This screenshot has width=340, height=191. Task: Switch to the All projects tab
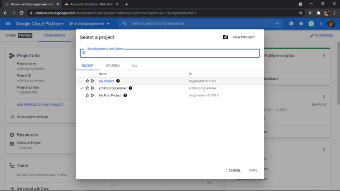coord(134,66)
